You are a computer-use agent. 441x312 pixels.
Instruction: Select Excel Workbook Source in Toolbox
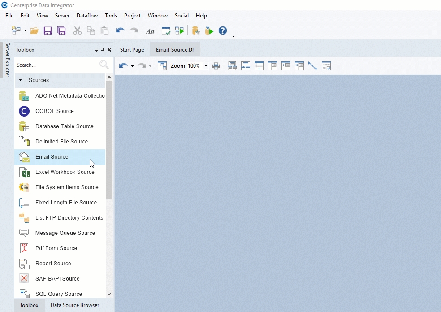tap(65, 172)
